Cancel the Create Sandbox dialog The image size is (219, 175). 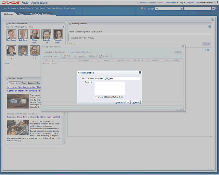(x=136, y=102)
